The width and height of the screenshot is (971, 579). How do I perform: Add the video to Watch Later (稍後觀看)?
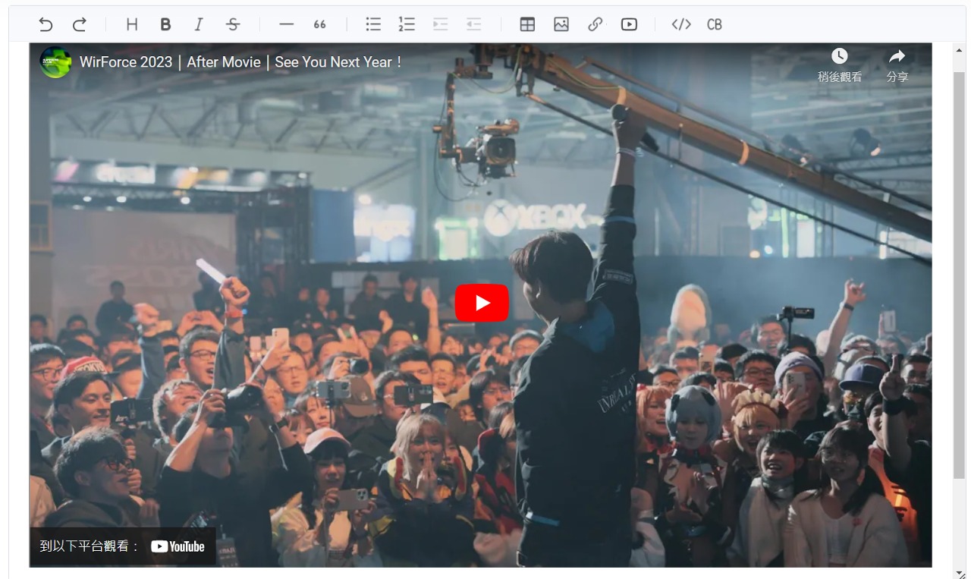[x=839, y=65]
